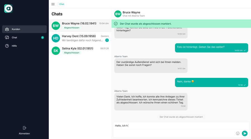Click the Hilfe question mark icon
The width and height of the screenshot is (251, 139).
(7, 46)
